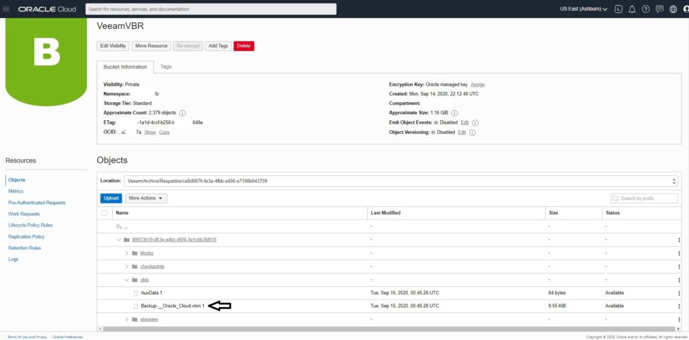Open actions menu for AuxData.1 row

coord(679,293)
